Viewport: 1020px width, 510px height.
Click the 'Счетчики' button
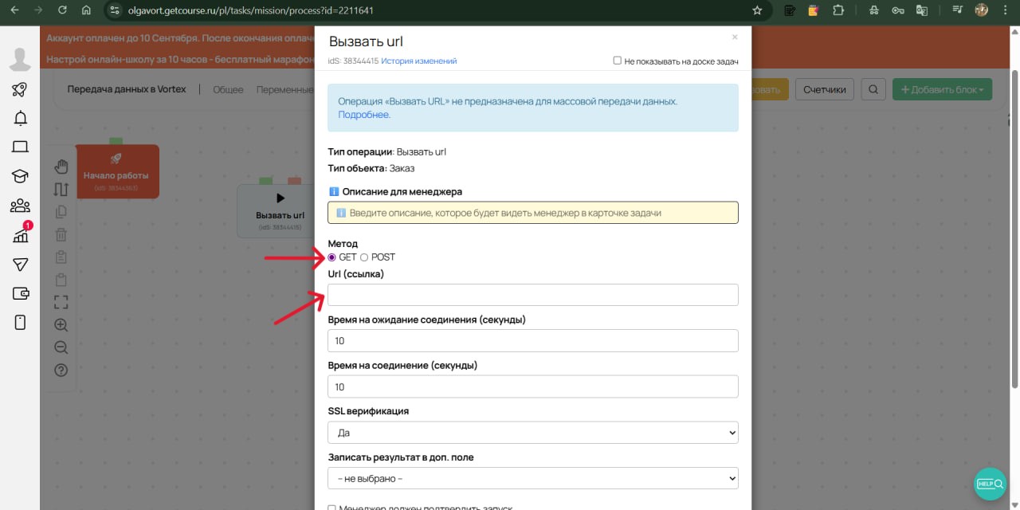pyautogui.click(x=824, y=89)
